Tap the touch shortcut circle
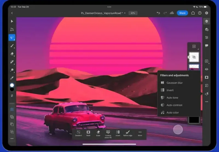This screenshot has height=152, width=219. 178,130
